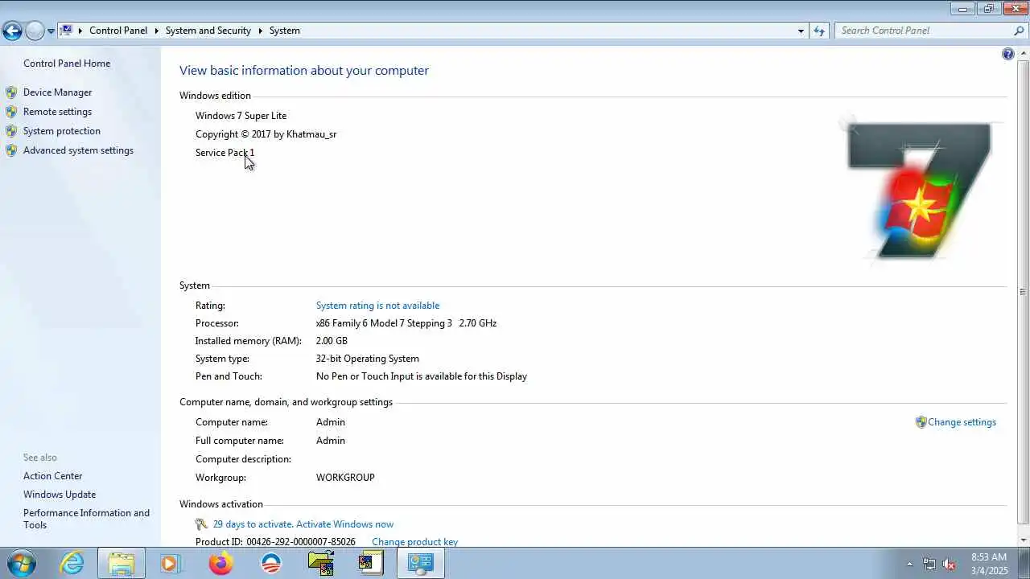Open the clock showing 8:53 AM
This screenshot has height=579, width=1030.
[x=989, y=563]
